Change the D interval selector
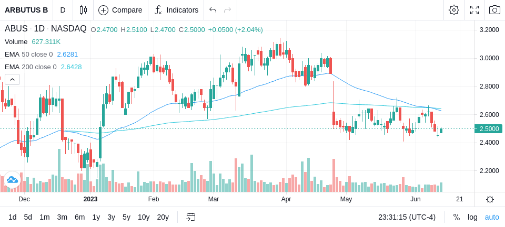The height and width of the screenshot is (227, 505). click(63, 10)
